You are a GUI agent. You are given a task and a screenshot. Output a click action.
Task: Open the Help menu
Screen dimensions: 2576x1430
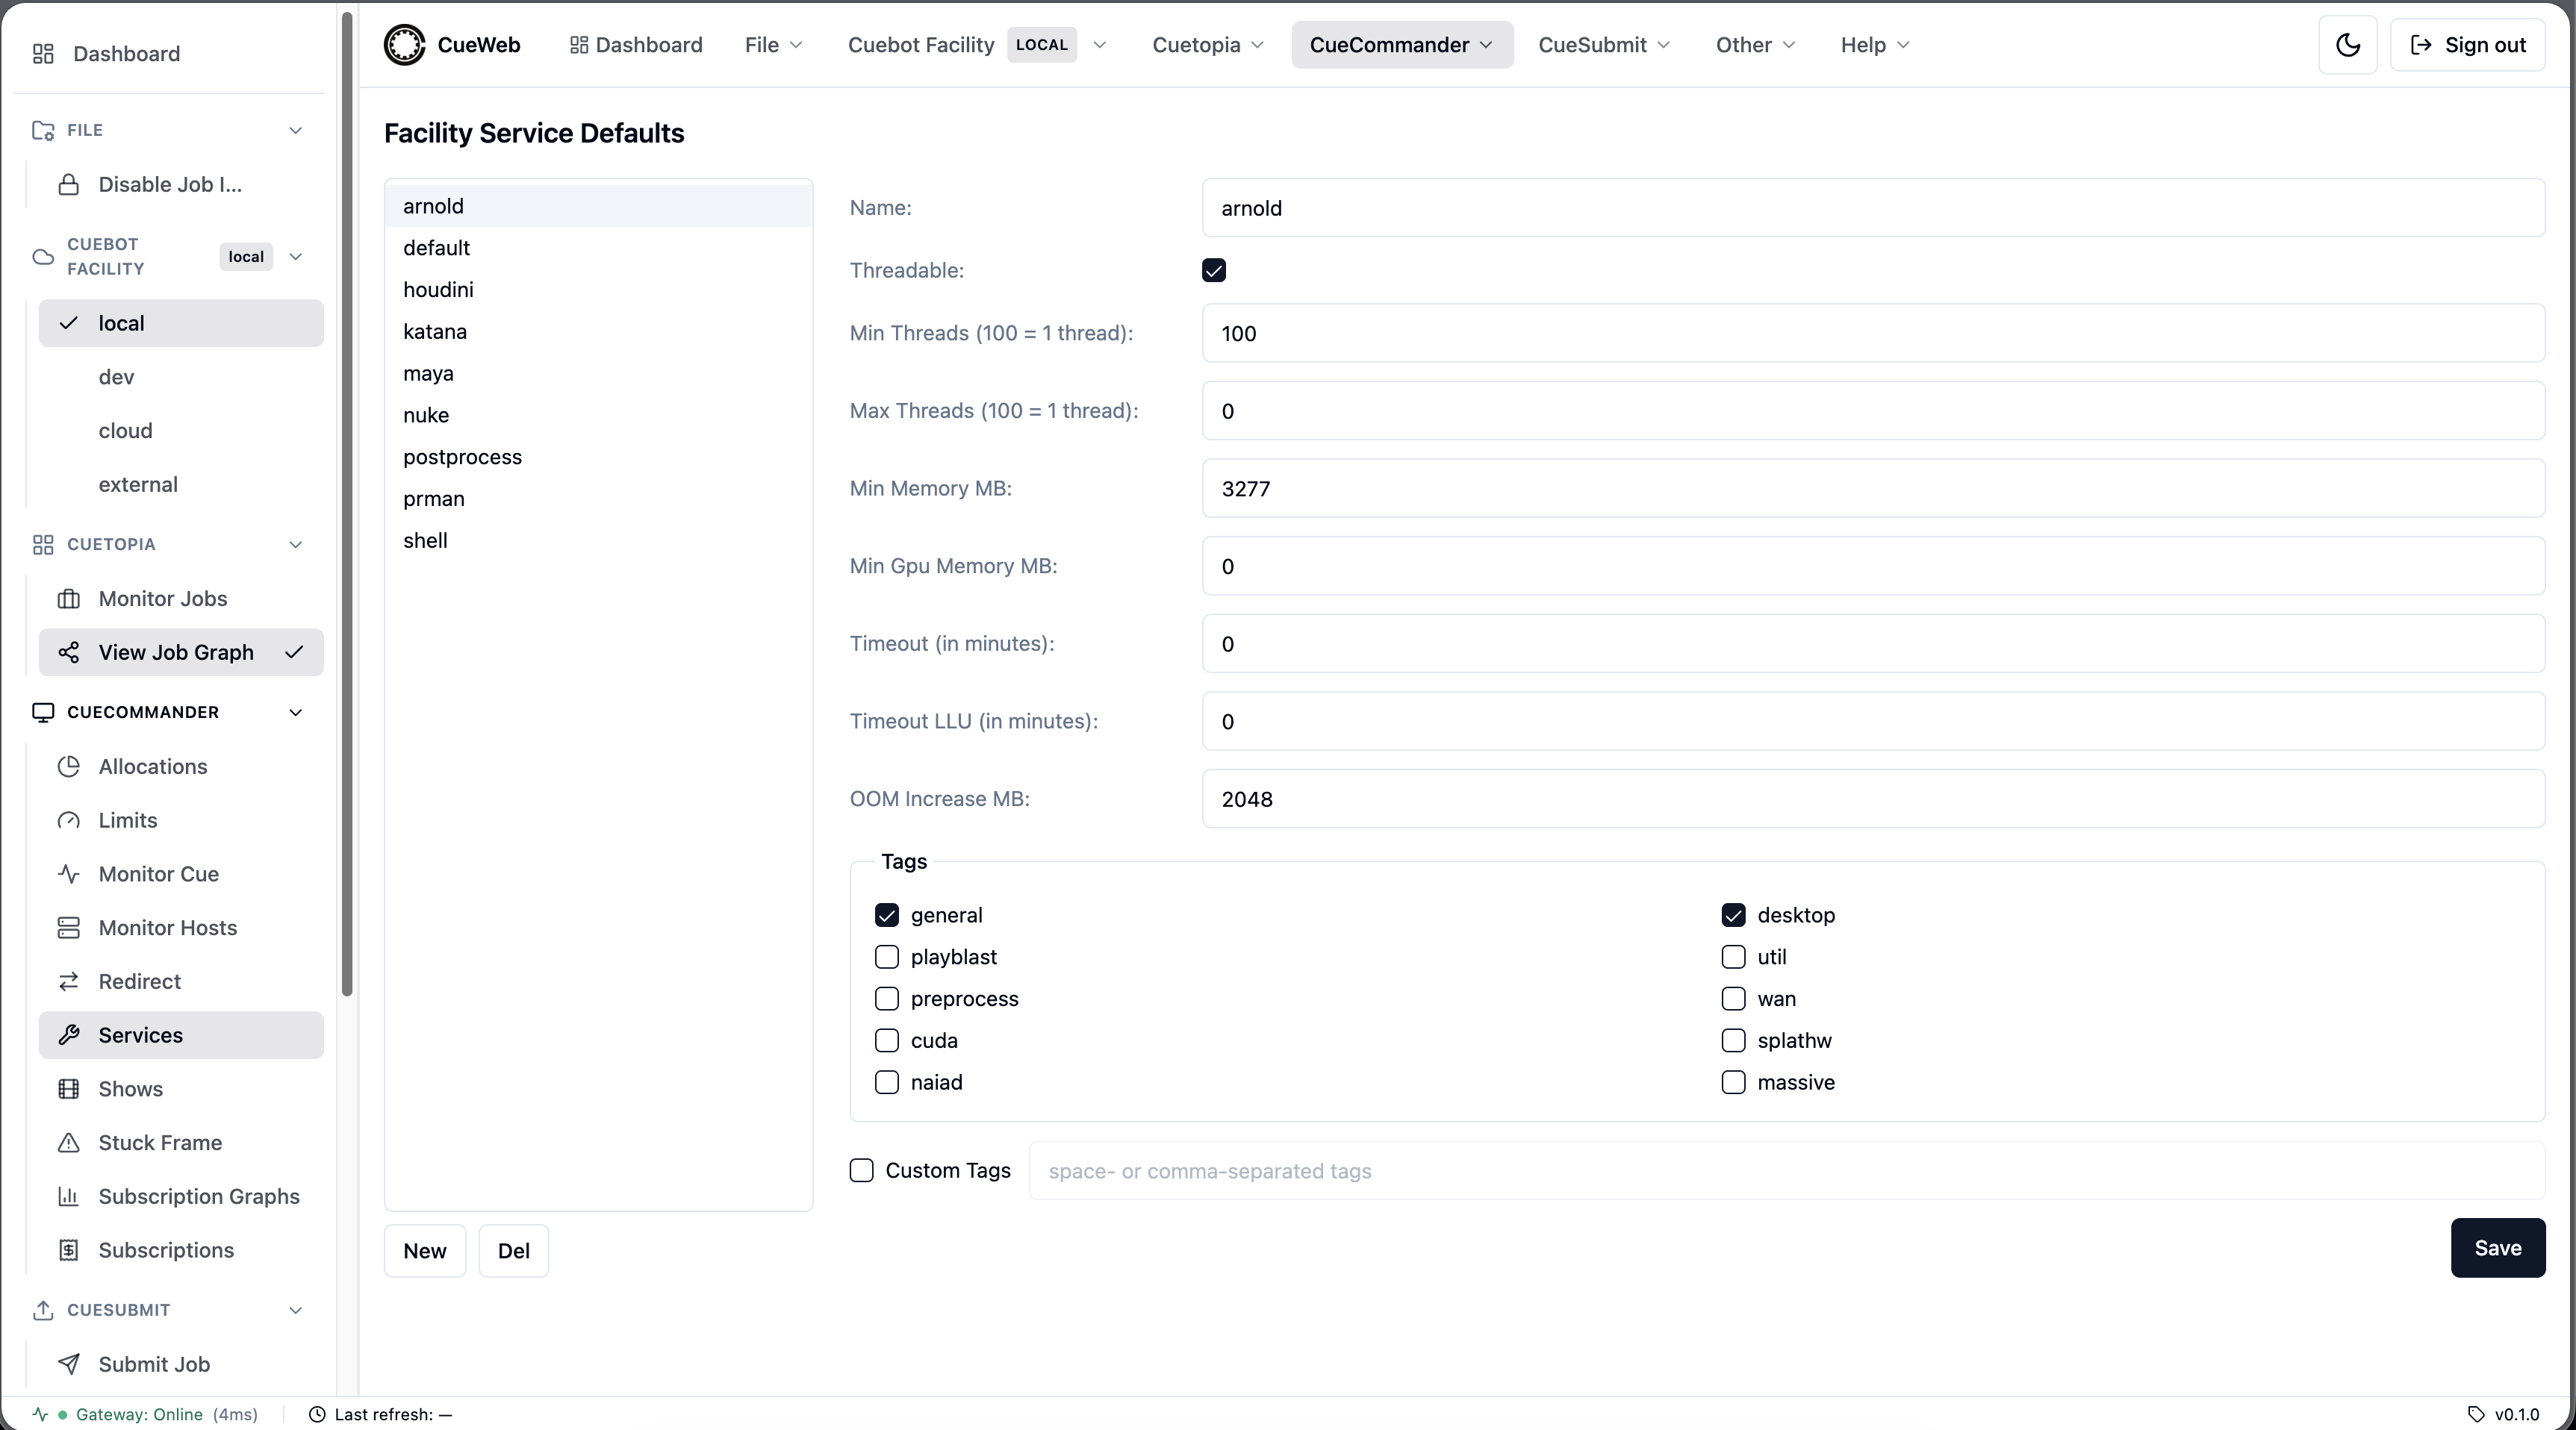pos(1875,45)
